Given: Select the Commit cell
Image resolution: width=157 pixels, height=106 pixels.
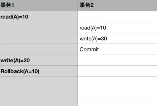Looking at the screenshot, I should [117, 49].
